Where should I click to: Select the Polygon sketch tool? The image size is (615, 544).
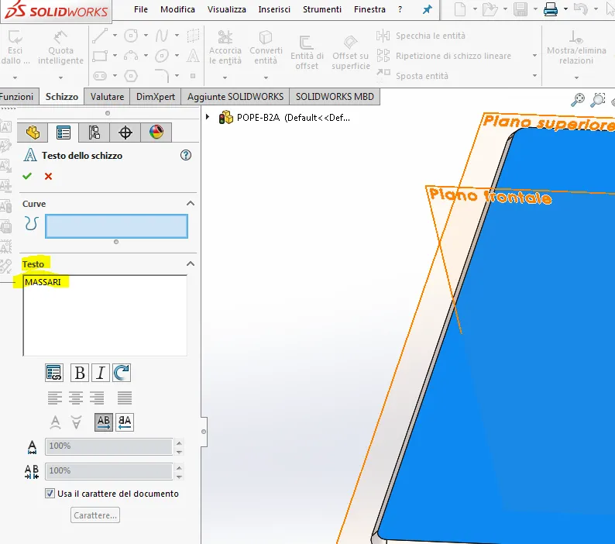[x=131, y=75]
